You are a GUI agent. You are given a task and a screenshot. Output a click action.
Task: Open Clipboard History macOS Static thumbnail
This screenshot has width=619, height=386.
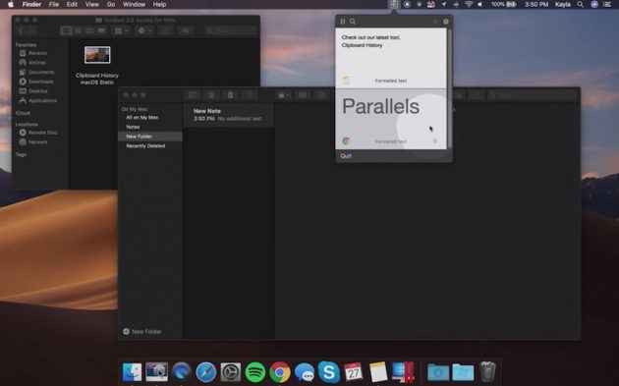click(97, 55)
